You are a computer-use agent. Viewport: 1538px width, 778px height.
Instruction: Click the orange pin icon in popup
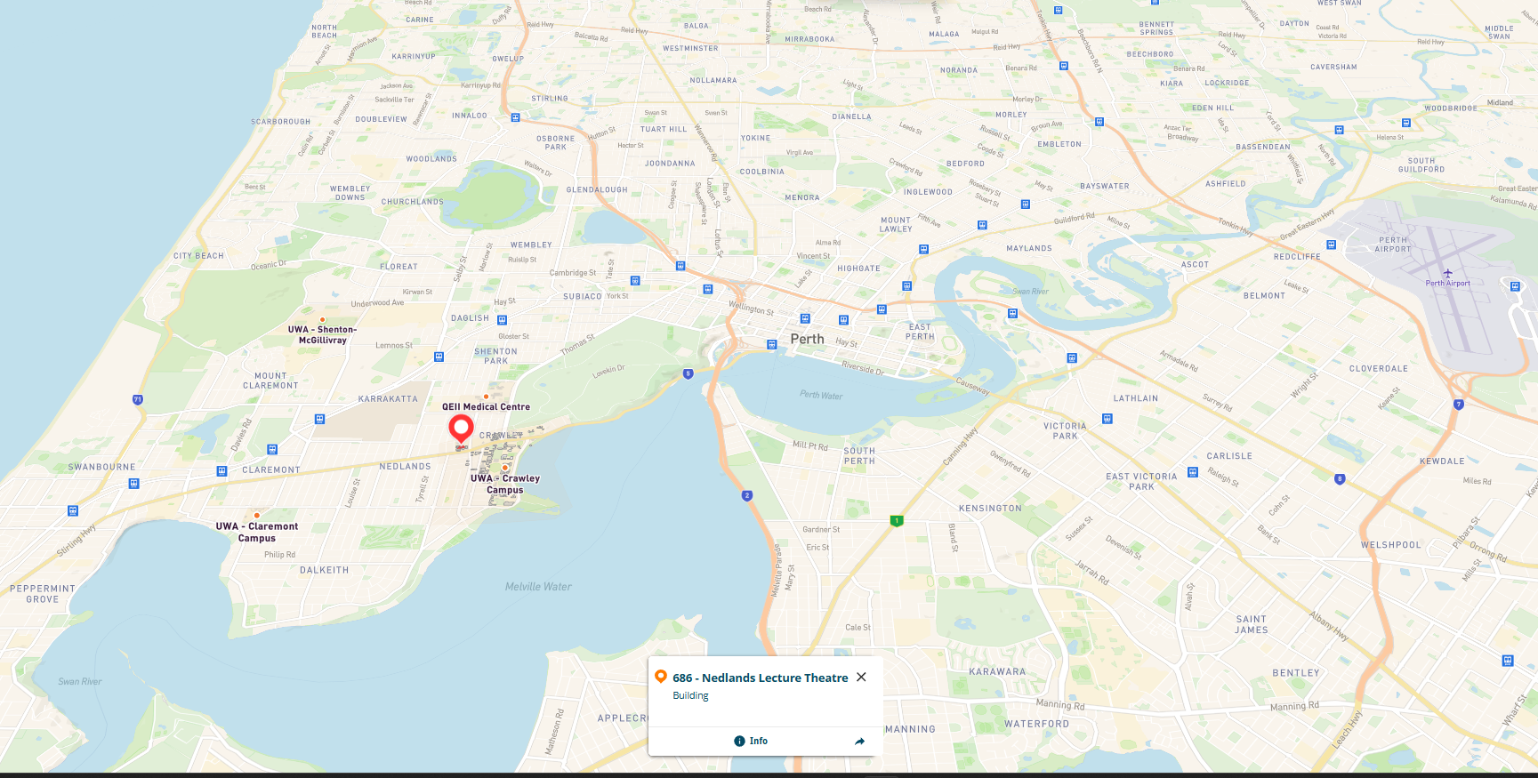[x=661, y=677]
